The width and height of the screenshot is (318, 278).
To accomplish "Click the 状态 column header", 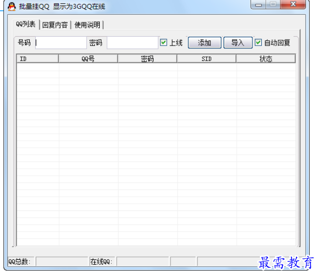I will (266, 59).
